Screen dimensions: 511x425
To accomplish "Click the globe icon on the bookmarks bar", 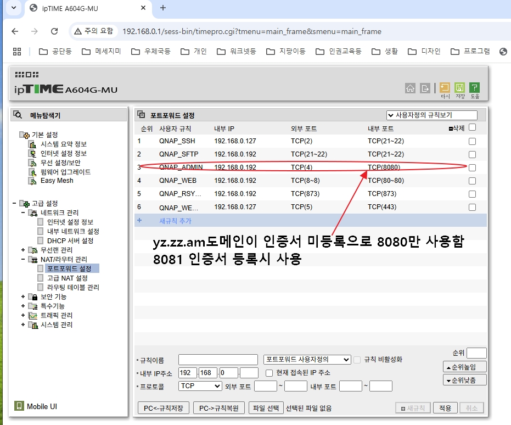I will [x=503, y=52].
